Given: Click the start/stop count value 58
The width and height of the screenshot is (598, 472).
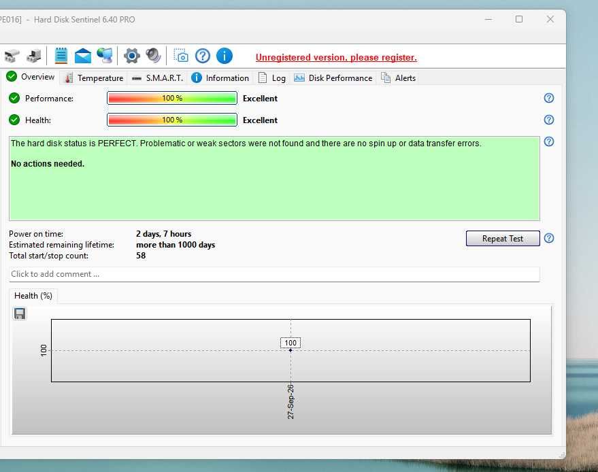Looking at the screenshot, I should (x=141, y=256).
